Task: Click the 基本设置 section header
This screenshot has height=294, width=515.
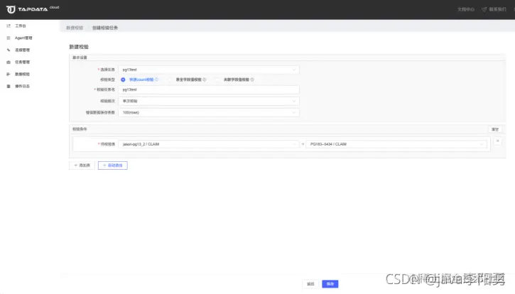Action: 80,58
